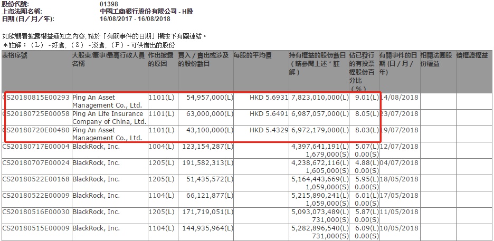
Task: Click holding 4,238,672,116(L)
Action: [x=319, y=162]
